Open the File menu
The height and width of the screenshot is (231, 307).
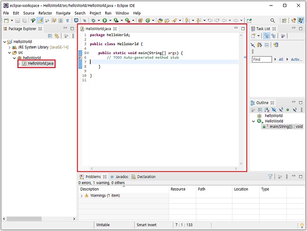click(6, 13)
